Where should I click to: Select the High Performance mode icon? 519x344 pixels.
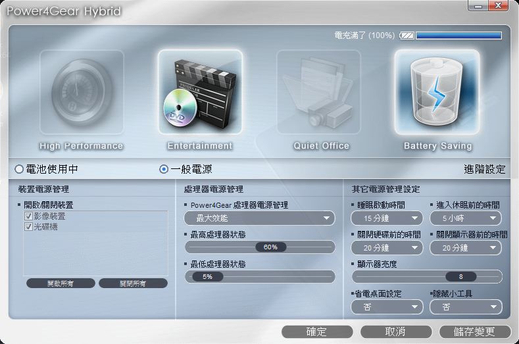point(82,93)
